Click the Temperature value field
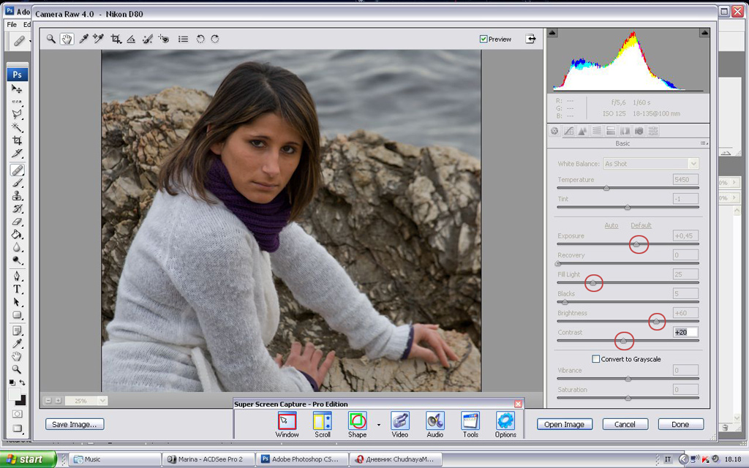The image size is (749, 468). tap(685, 180)
